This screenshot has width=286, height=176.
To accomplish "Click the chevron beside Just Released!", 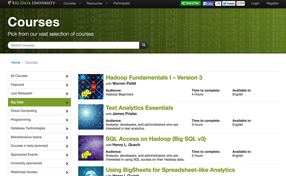I will (x=67, y=94).
